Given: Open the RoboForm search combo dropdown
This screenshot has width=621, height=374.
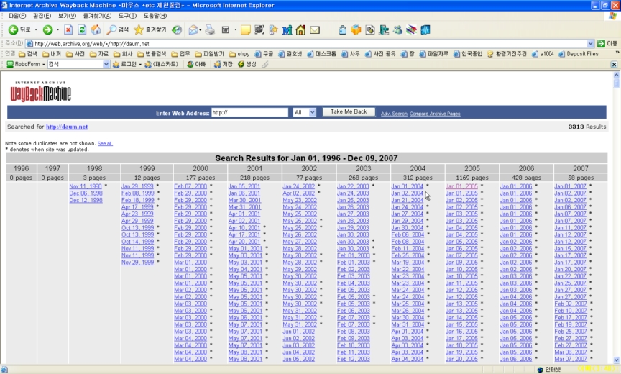Looking at the screenshot, I should 106,64.
